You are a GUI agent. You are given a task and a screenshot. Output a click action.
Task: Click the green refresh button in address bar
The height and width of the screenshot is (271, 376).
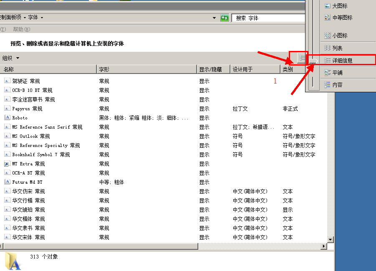click(225, 18)
